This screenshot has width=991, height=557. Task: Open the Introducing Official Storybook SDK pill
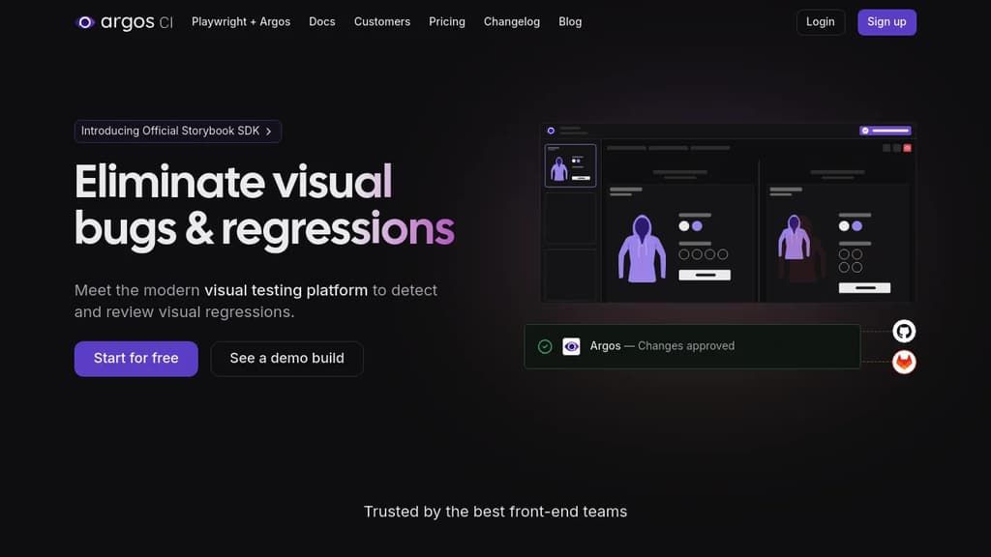(x=172, y=131)
